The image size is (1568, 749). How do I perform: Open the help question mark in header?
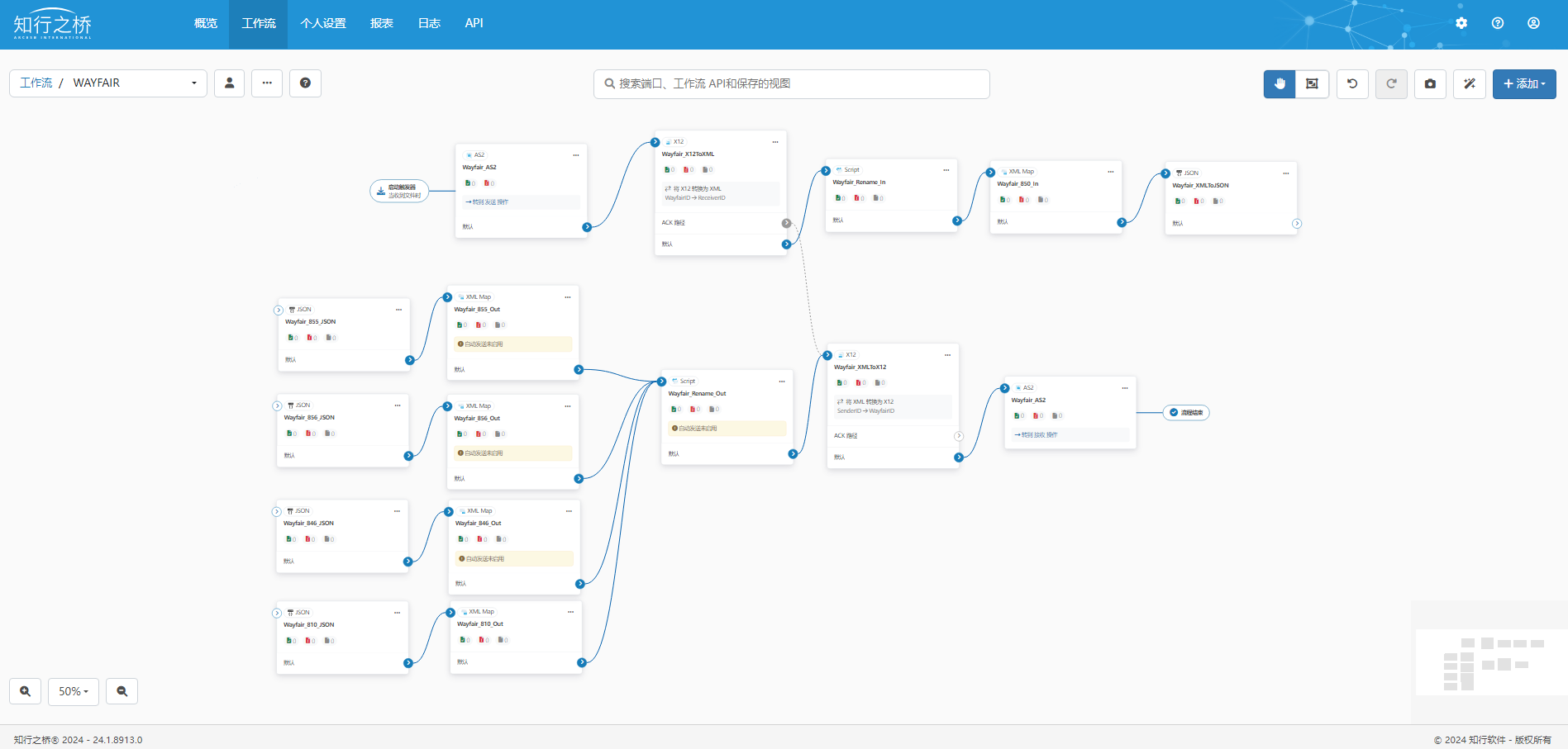pyautogui.click(x=1498, y=23)
